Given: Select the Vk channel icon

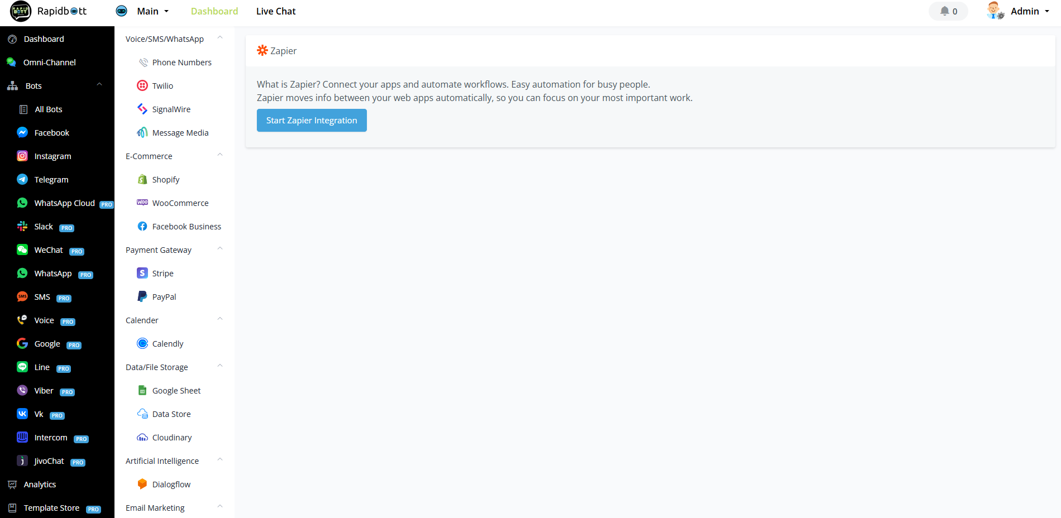Looking at the screenshot, I should coord(22,414).
